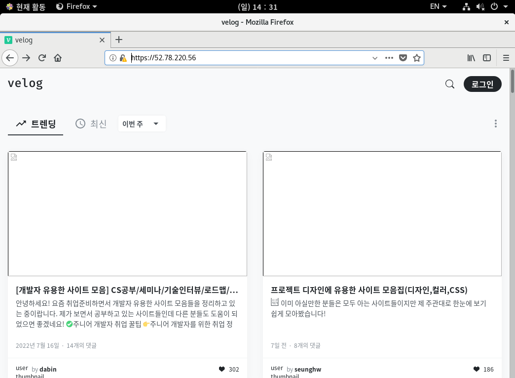Go forward with the forward arrow
This screenshot has width=515, height=378.
coord(26,58)
